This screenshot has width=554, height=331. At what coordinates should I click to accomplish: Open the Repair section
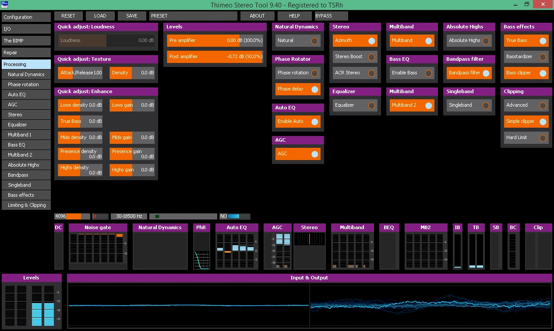click(x=26, y=52)
